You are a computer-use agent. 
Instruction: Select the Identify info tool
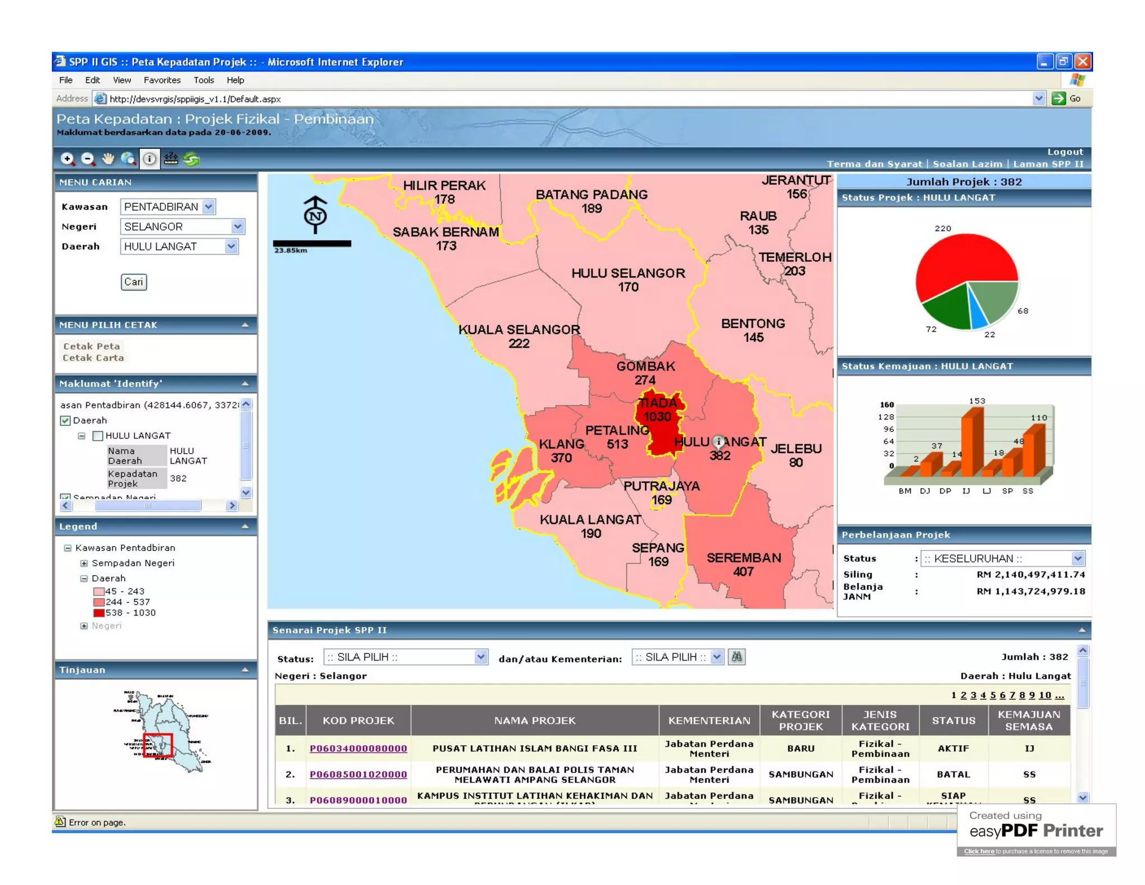pyautogui.click(x=149, y=159)
